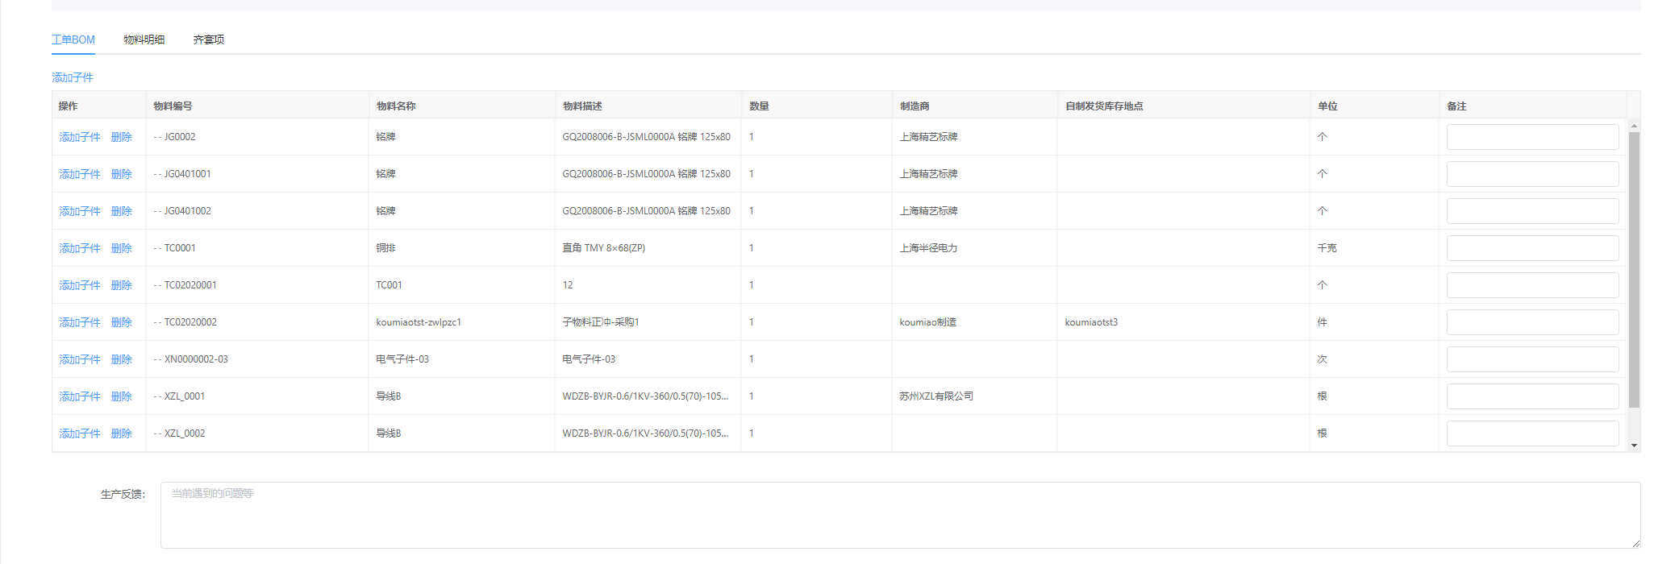Focus the 备注 field for TC02020002
The height and width of the screenshot is (564, 1675).
[1532, 322]
